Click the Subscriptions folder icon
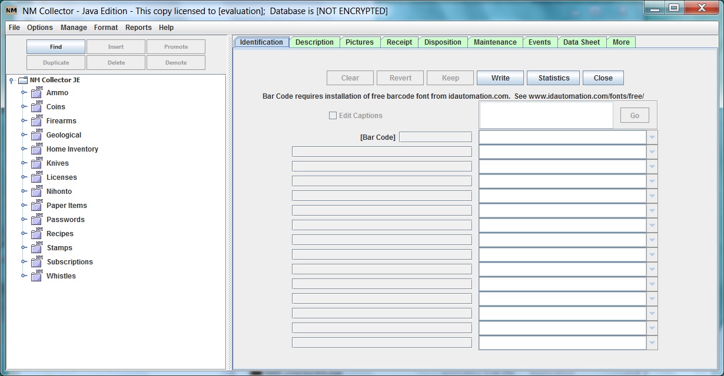This screenshot has height=376, width=724. 35,261
